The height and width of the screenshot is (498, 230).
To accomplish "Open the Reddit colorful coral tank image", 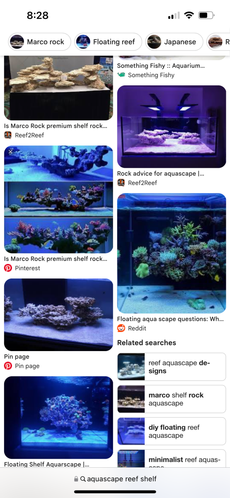I will point(172,253).
